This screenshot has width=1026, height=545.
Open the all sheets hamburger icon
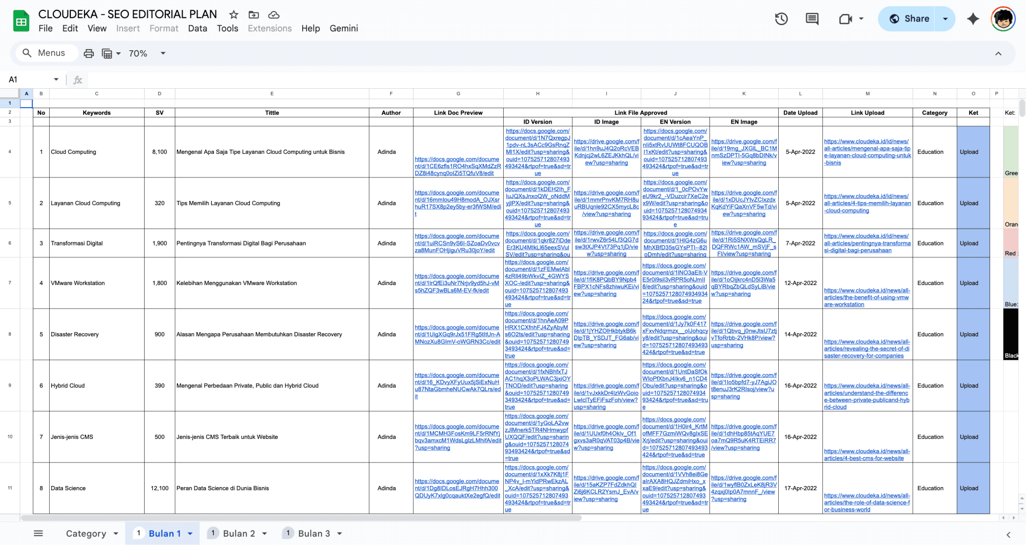(x=38, y=533)
